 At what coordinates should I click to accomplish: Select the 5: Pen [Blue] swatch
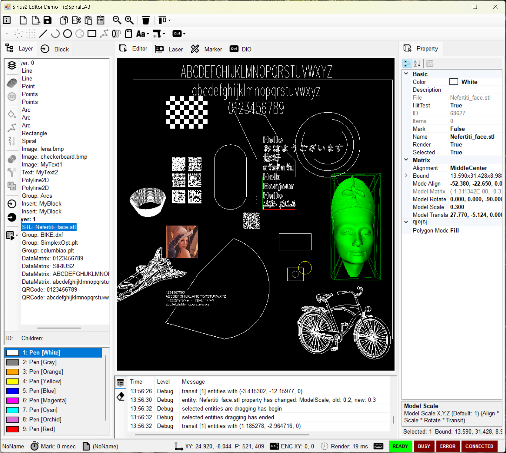13,391
